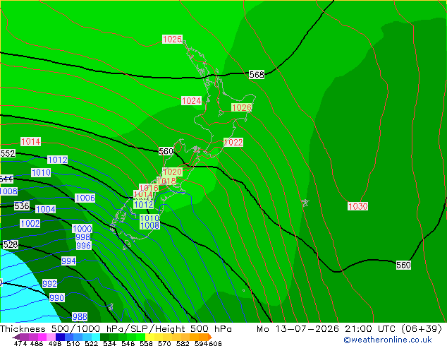
Task: Click the blue 1012 label at left
Action: tap(58, 160)
